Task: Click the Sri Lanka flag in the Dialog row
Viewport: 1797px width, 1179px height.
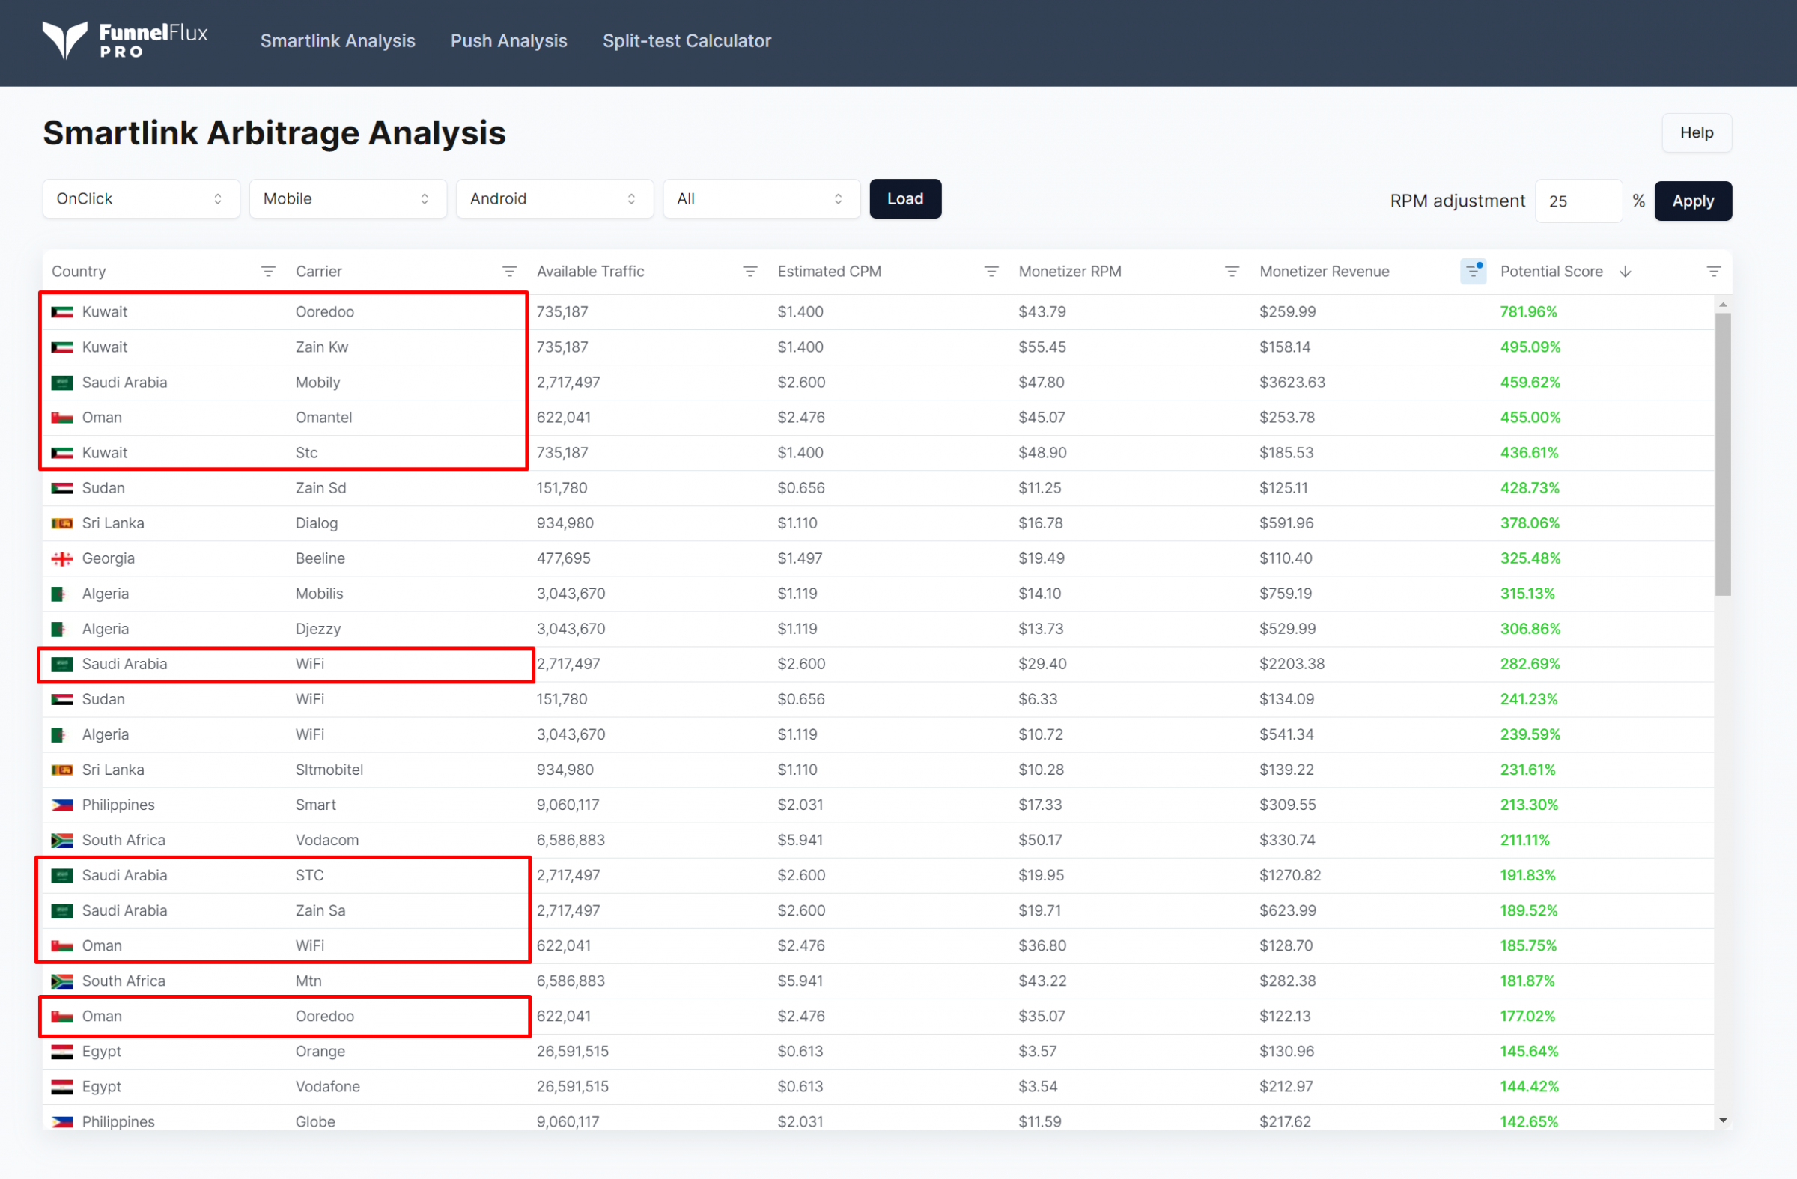Action: (x=62, y=523)
